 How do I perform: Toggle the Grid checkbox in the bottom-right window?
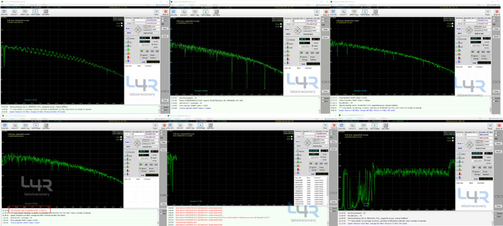click(x=473, y=179)
